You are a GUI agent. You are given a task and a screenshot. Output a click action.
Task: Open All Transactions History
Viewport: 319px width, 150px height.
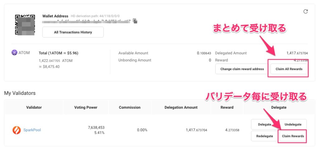[73, 32]
